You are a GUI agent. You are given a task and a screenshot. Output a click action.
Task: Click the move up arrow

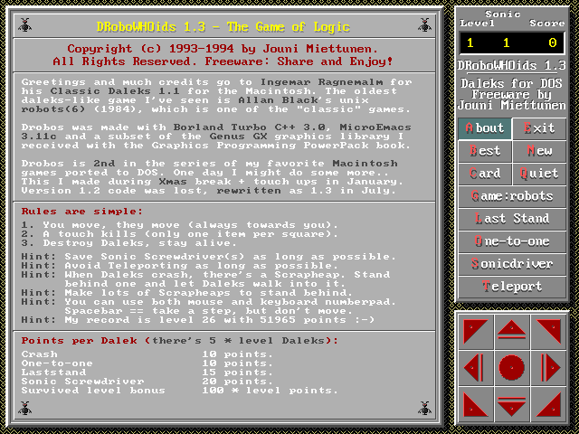coord(511,331)
